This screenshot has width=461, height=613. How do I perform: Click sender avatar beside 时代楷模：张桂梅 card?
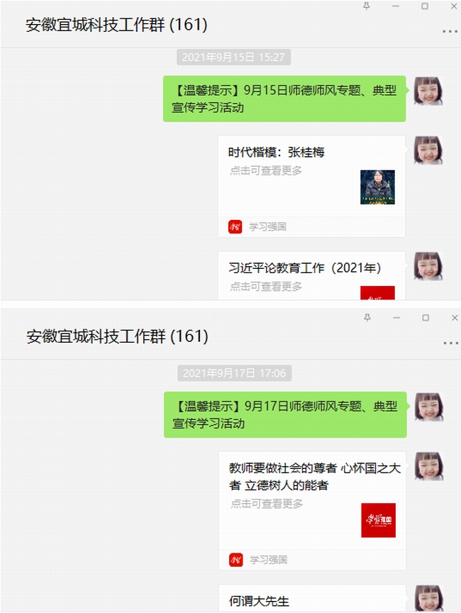(428, 150)
